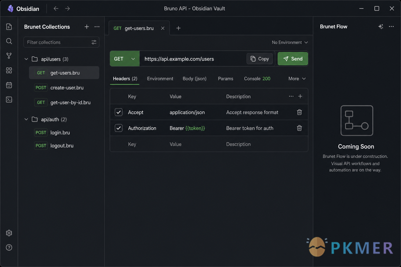Open settings gear in left ribbon
This screenshot has height=267, width=401.
pyautogui.click(x=9, y=233)
